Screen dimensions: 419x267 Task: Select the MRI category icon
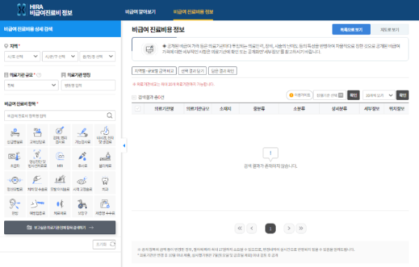(x=60, y=159)
